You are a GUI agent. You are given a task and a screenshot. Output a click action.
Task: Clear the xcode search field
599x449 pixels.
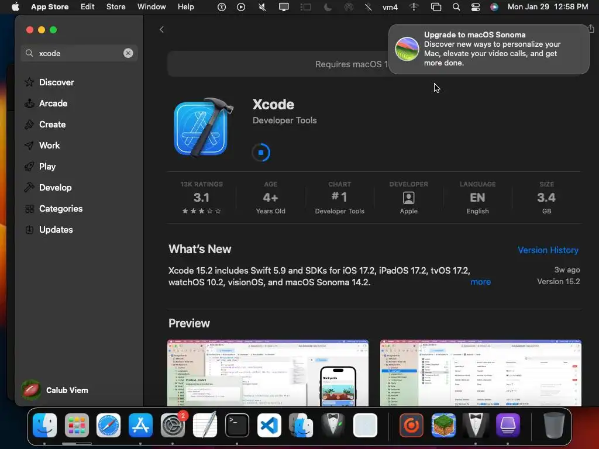point(128,53)
